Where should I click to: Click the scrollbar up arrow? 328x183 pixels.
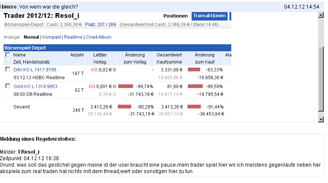point(320,15)
